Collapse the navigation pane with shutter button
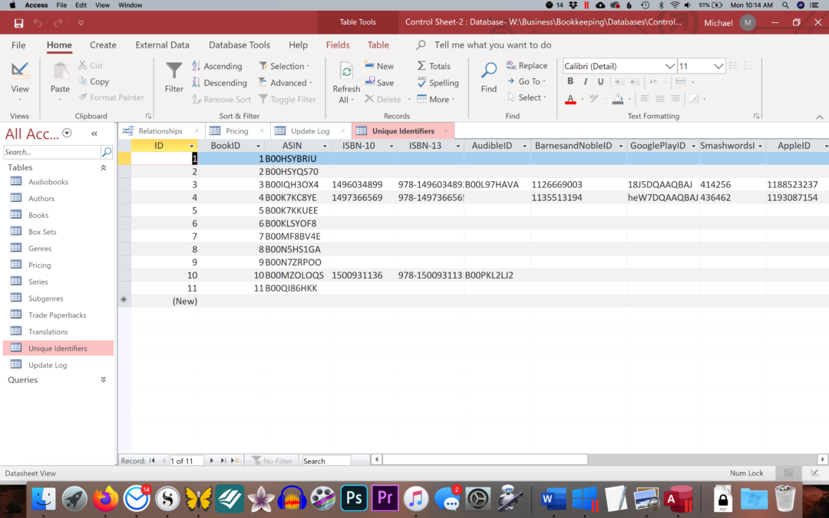Screen dimensions: 829x518 click(94, 134)
